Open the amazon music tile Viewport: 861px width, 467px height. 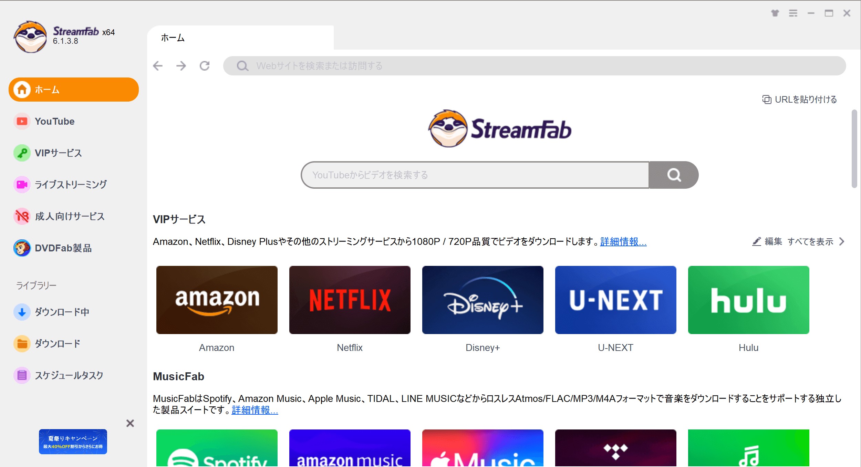pyautogui.click(x=350, y=448)
